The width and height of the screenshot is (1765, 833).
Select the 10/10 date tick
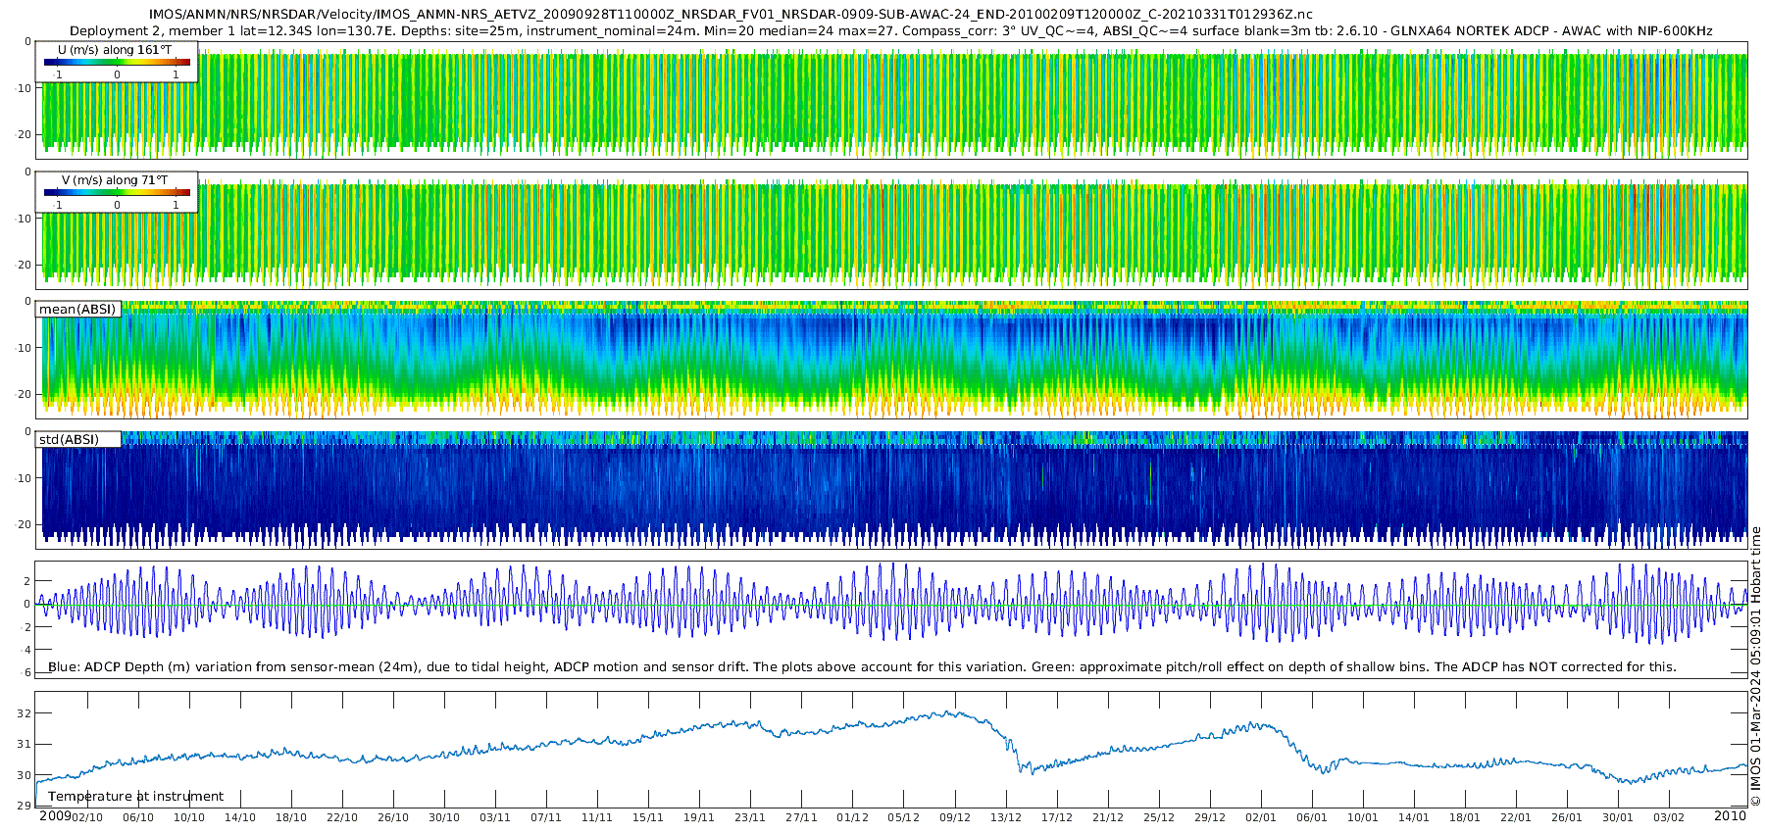pyautogui.click(x=189, y=817)
